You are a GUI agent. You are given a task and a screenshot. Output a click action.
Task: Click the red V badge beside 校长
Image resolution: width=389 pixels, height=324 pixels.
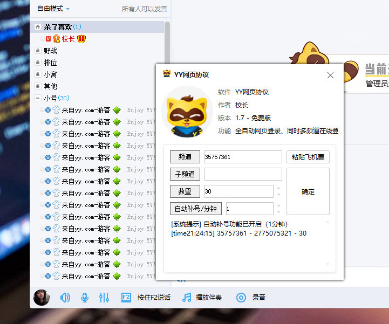49,39
